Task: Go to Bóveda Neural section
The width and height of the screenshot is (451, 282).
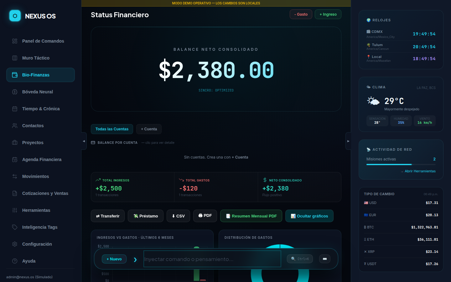Action: 40,92
